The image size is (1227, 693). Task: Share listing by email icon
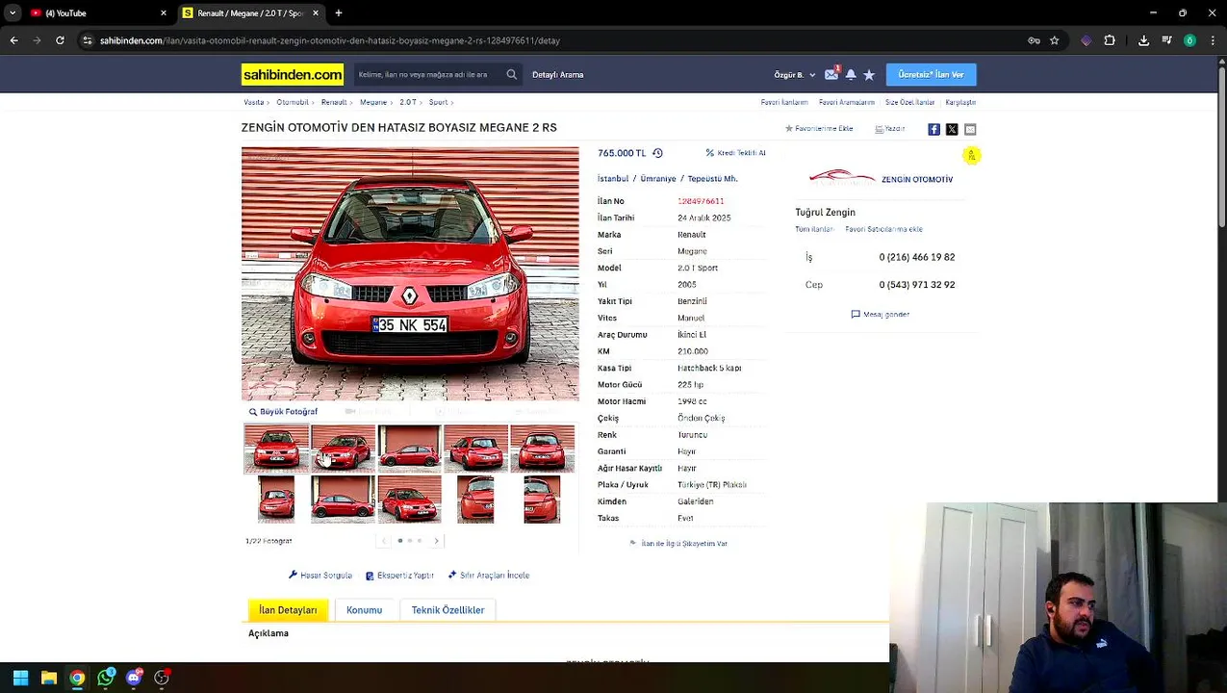970,129
